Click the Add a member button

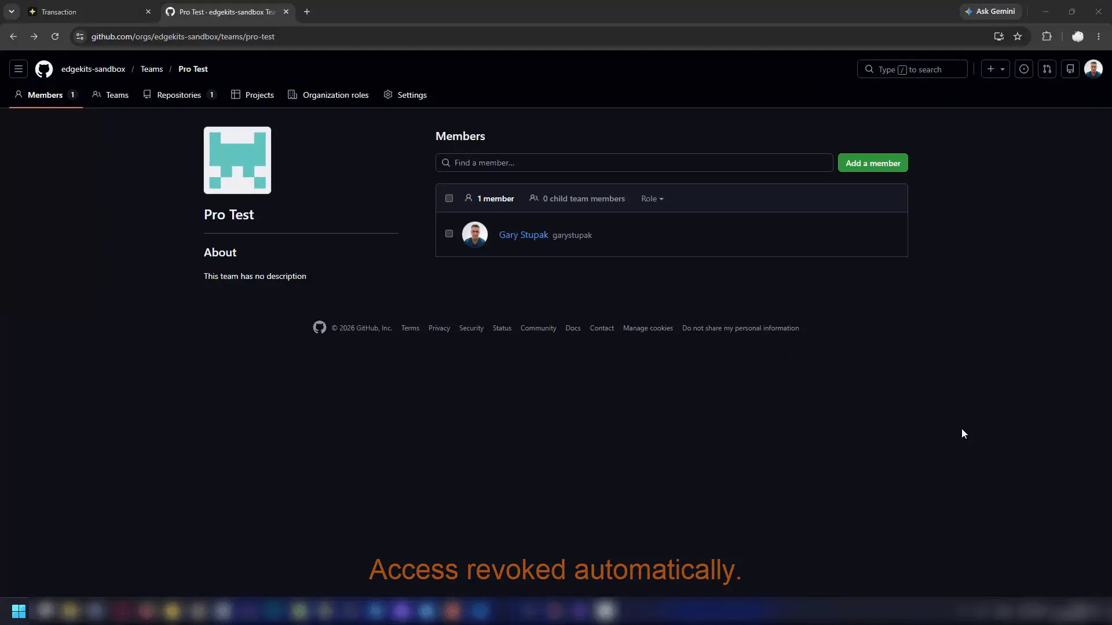[x=873, y=163]
